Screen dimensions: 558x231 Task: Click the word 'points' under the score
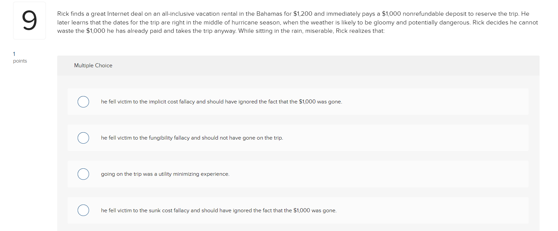click(20, 61)
